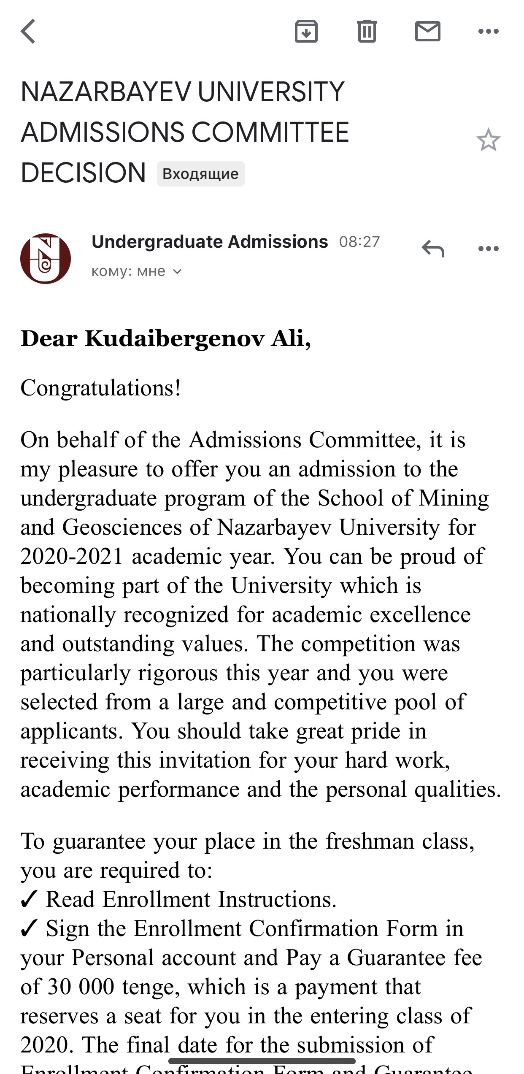Tap the email subject title text
Viewport: 524px width, 1074px height.
184,132
